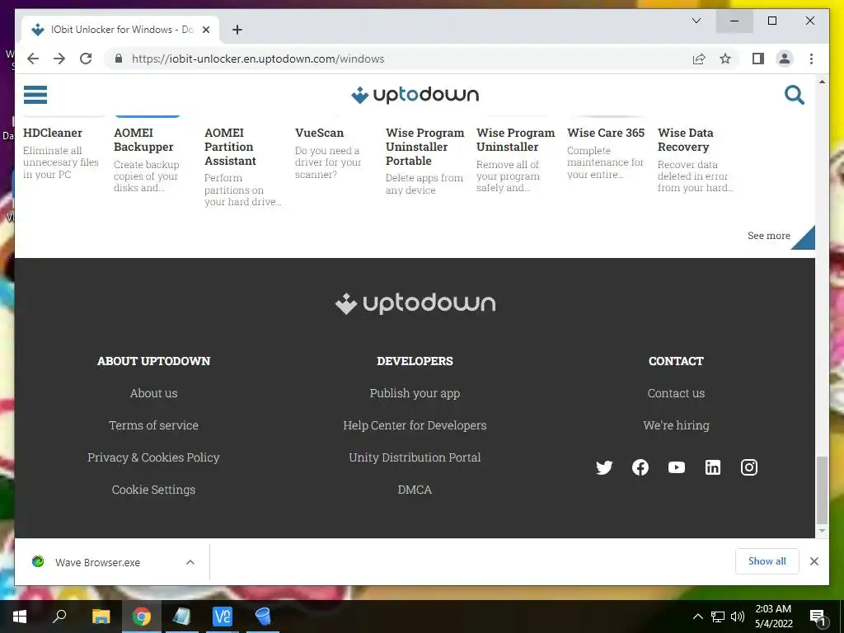This screenshot has height=633, width=844.
Task: Click the See more link
Action: click(769, 236)
